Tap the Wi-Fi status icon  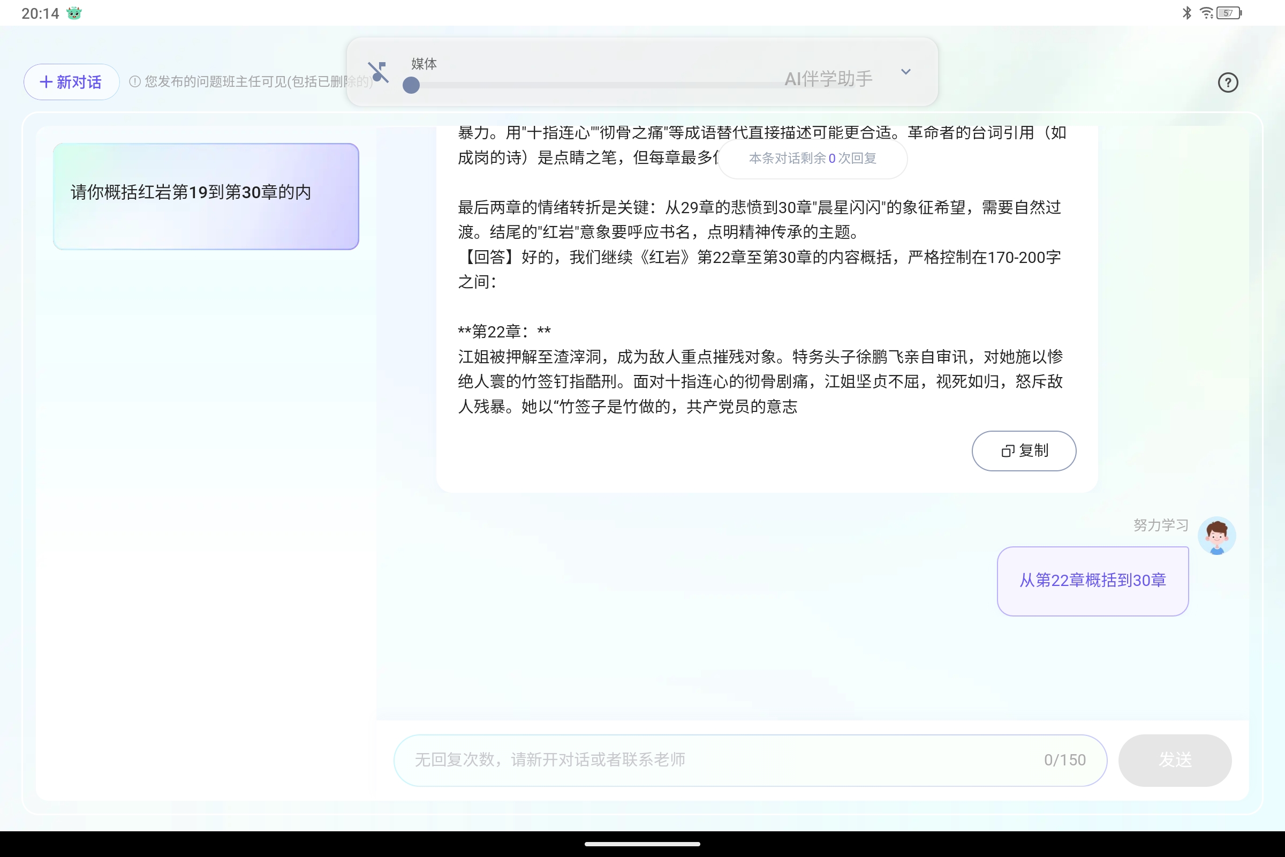click(1206, 12)
